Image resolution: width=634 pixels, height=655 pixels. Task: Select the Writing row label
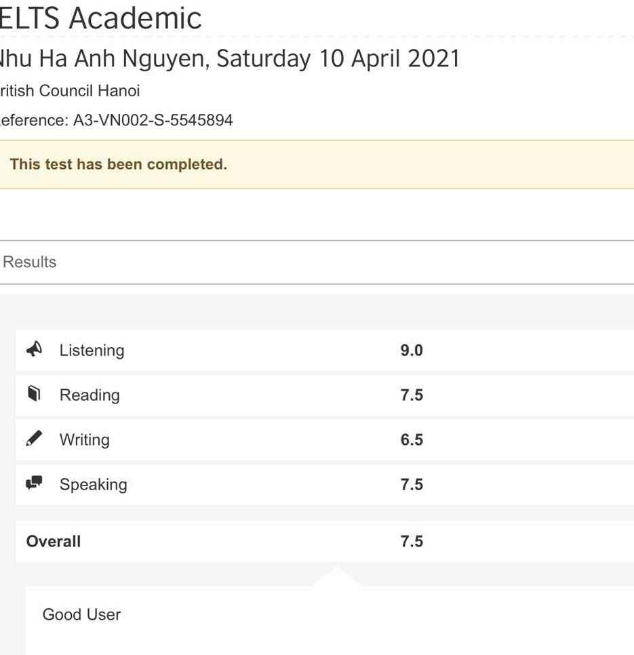coord(84,440)
